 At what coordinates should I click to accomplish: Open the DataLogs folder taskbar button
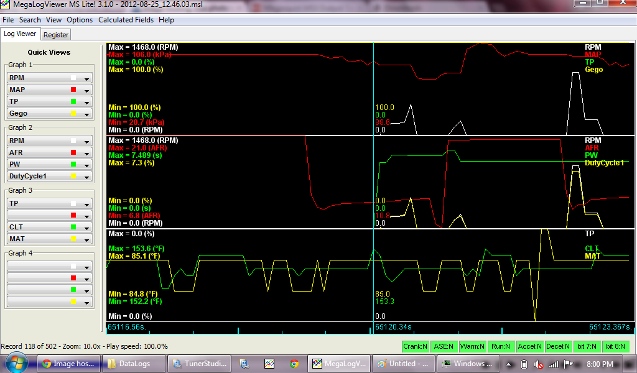(134, 364)
